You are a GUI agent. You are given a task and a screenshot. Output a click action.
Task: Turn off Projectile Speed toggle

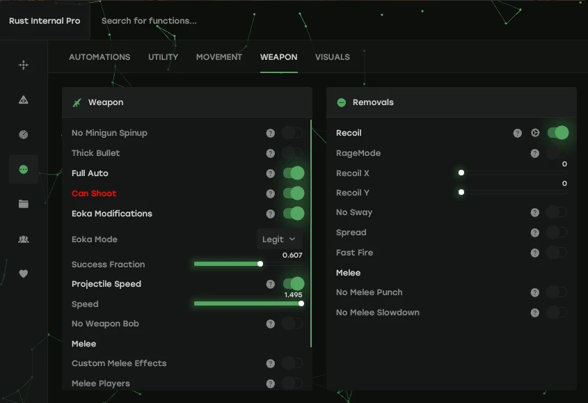pyautogui.click(x=294, y=284)
